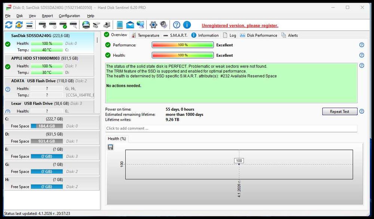This screenshot has height=219, width=374.
Task: Select APPLE HDD ST1000DM003 disk entry
Action: pyautogui.click(x=49, y=65)
